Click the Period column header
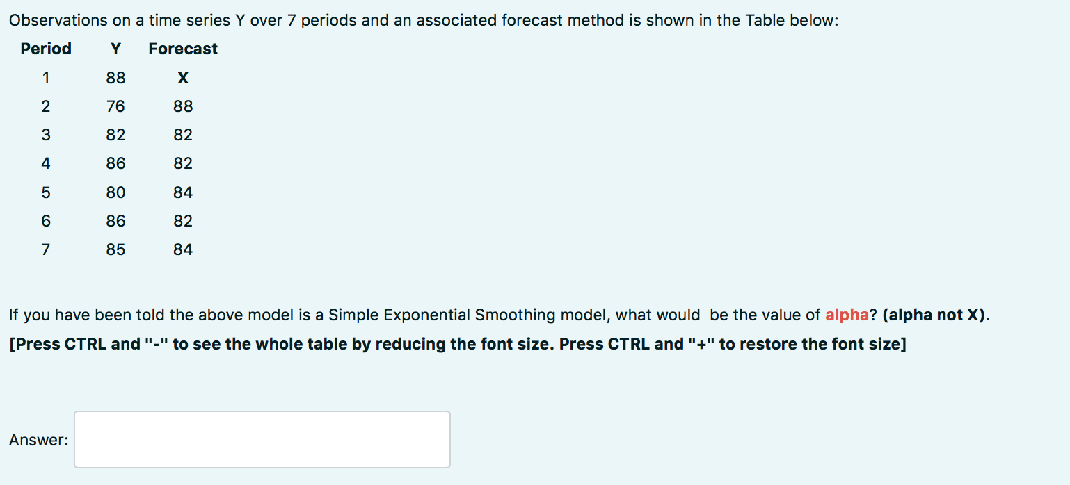 point(46,49)
